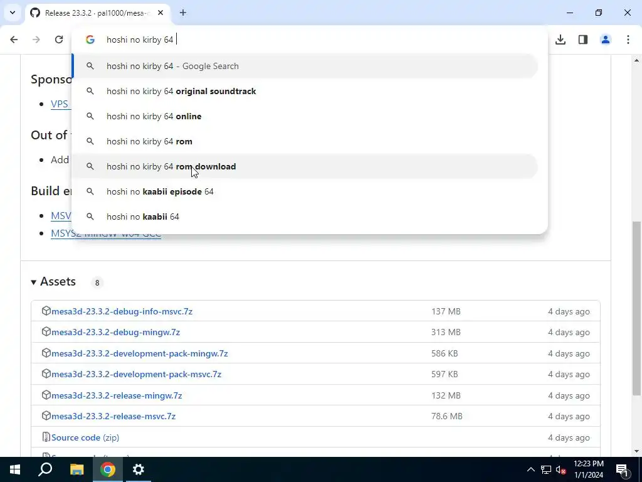The width and height of the screenshot is (642, 482).
Task: Click package icon next to debug-info-msvc.7z
Action: coord(46,311)
